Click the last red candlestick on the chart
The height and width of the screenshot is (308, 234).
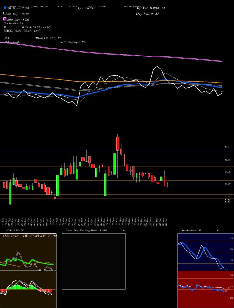168,183
